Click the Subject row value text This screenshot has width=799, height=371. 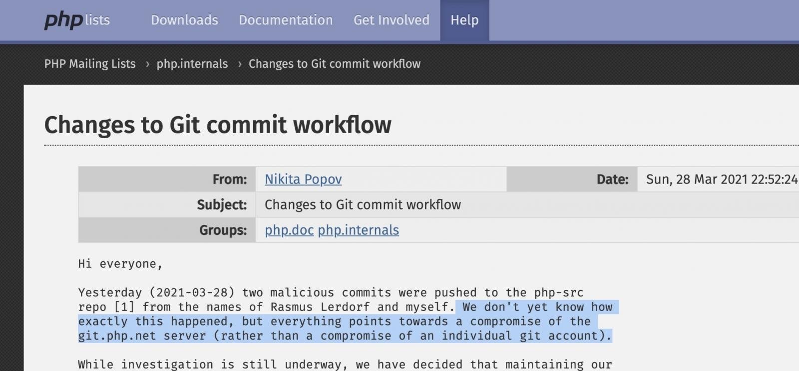[363, 204]
